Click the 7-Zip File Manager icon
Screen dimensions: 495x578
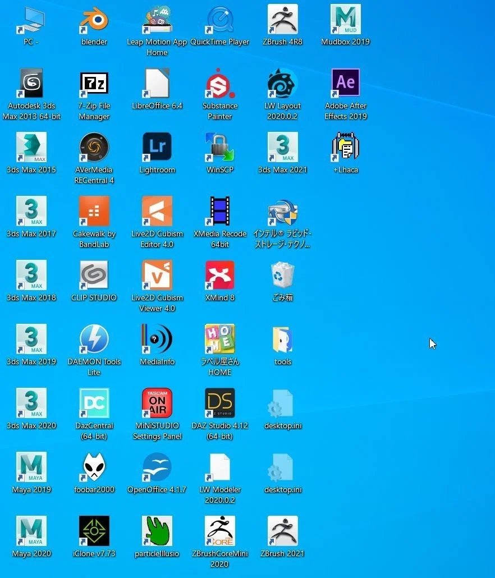tap(94, 83)
